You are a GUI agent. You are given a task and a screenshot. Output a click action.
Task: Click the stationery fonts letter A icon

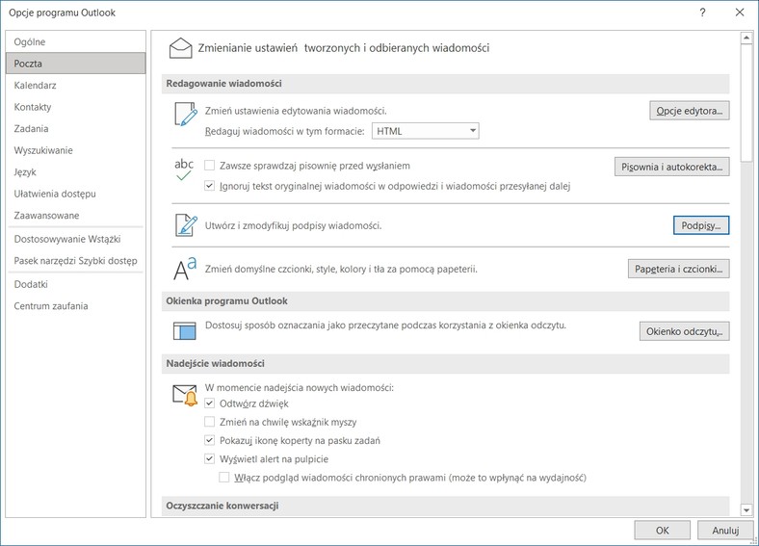pyautogui.click(x=185, y=269)
